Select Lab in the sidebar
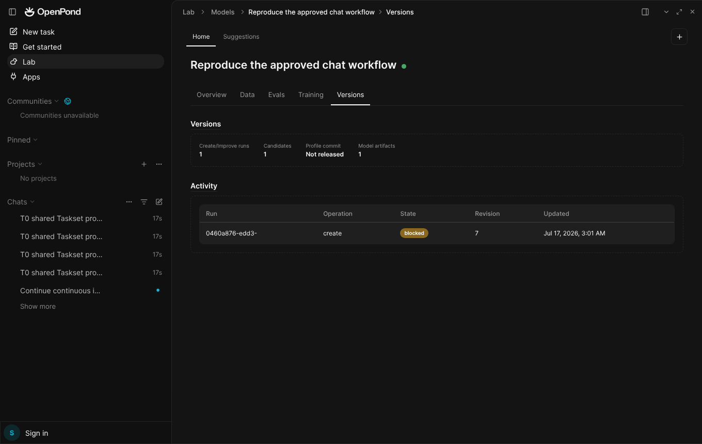Viewport: 702px width, 444px height. pos(85,62)
